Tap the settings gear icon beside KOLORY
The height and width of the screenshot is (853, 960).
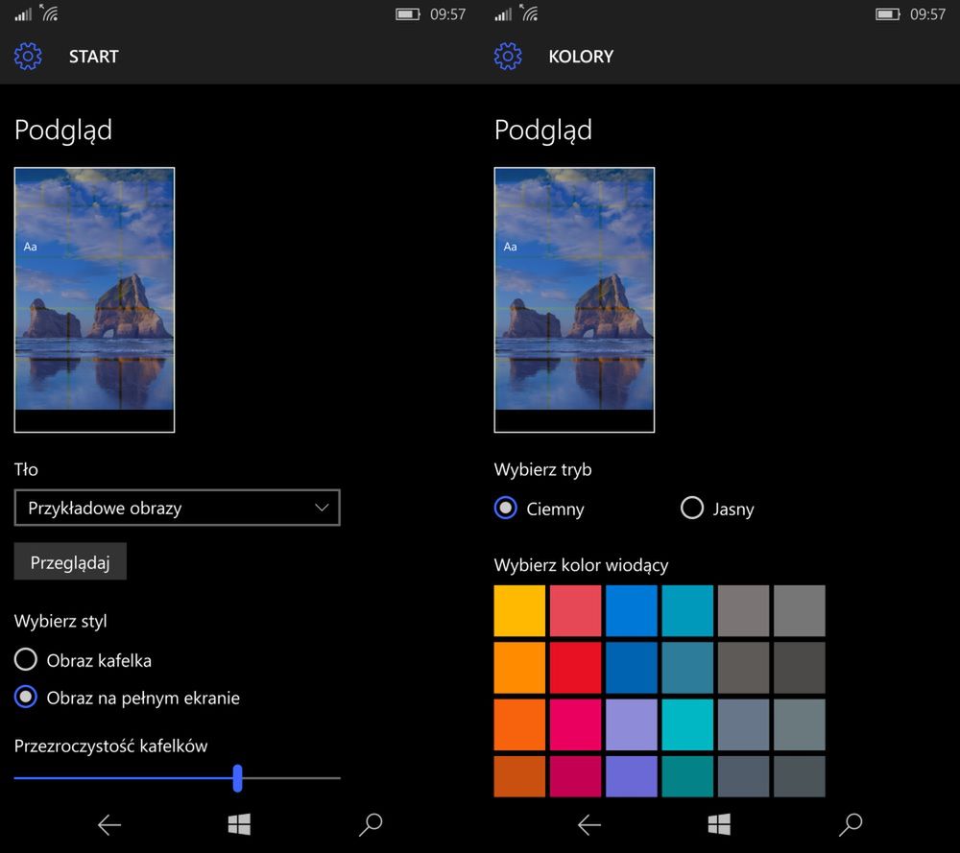[508, 57]
